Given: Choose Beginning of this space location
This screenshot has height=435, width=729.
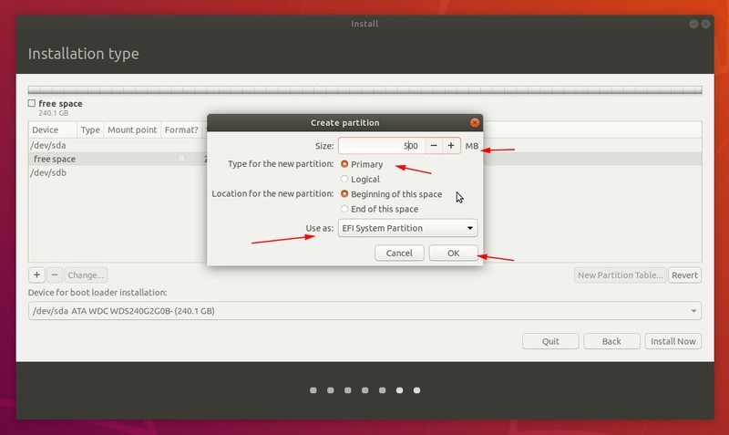Looking at the screenshot, I should tap(344, 193).
